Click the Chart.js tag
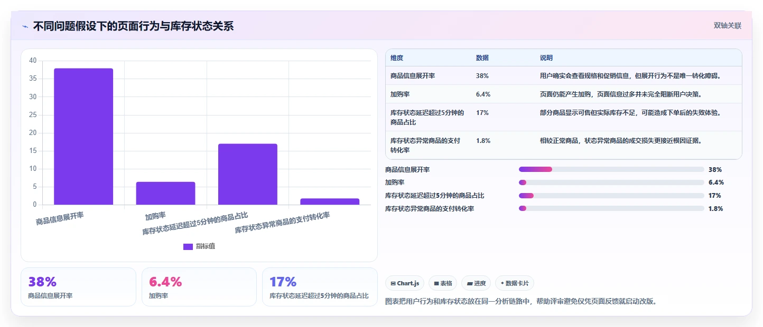The image size is (763, 327). pos(405,283)
